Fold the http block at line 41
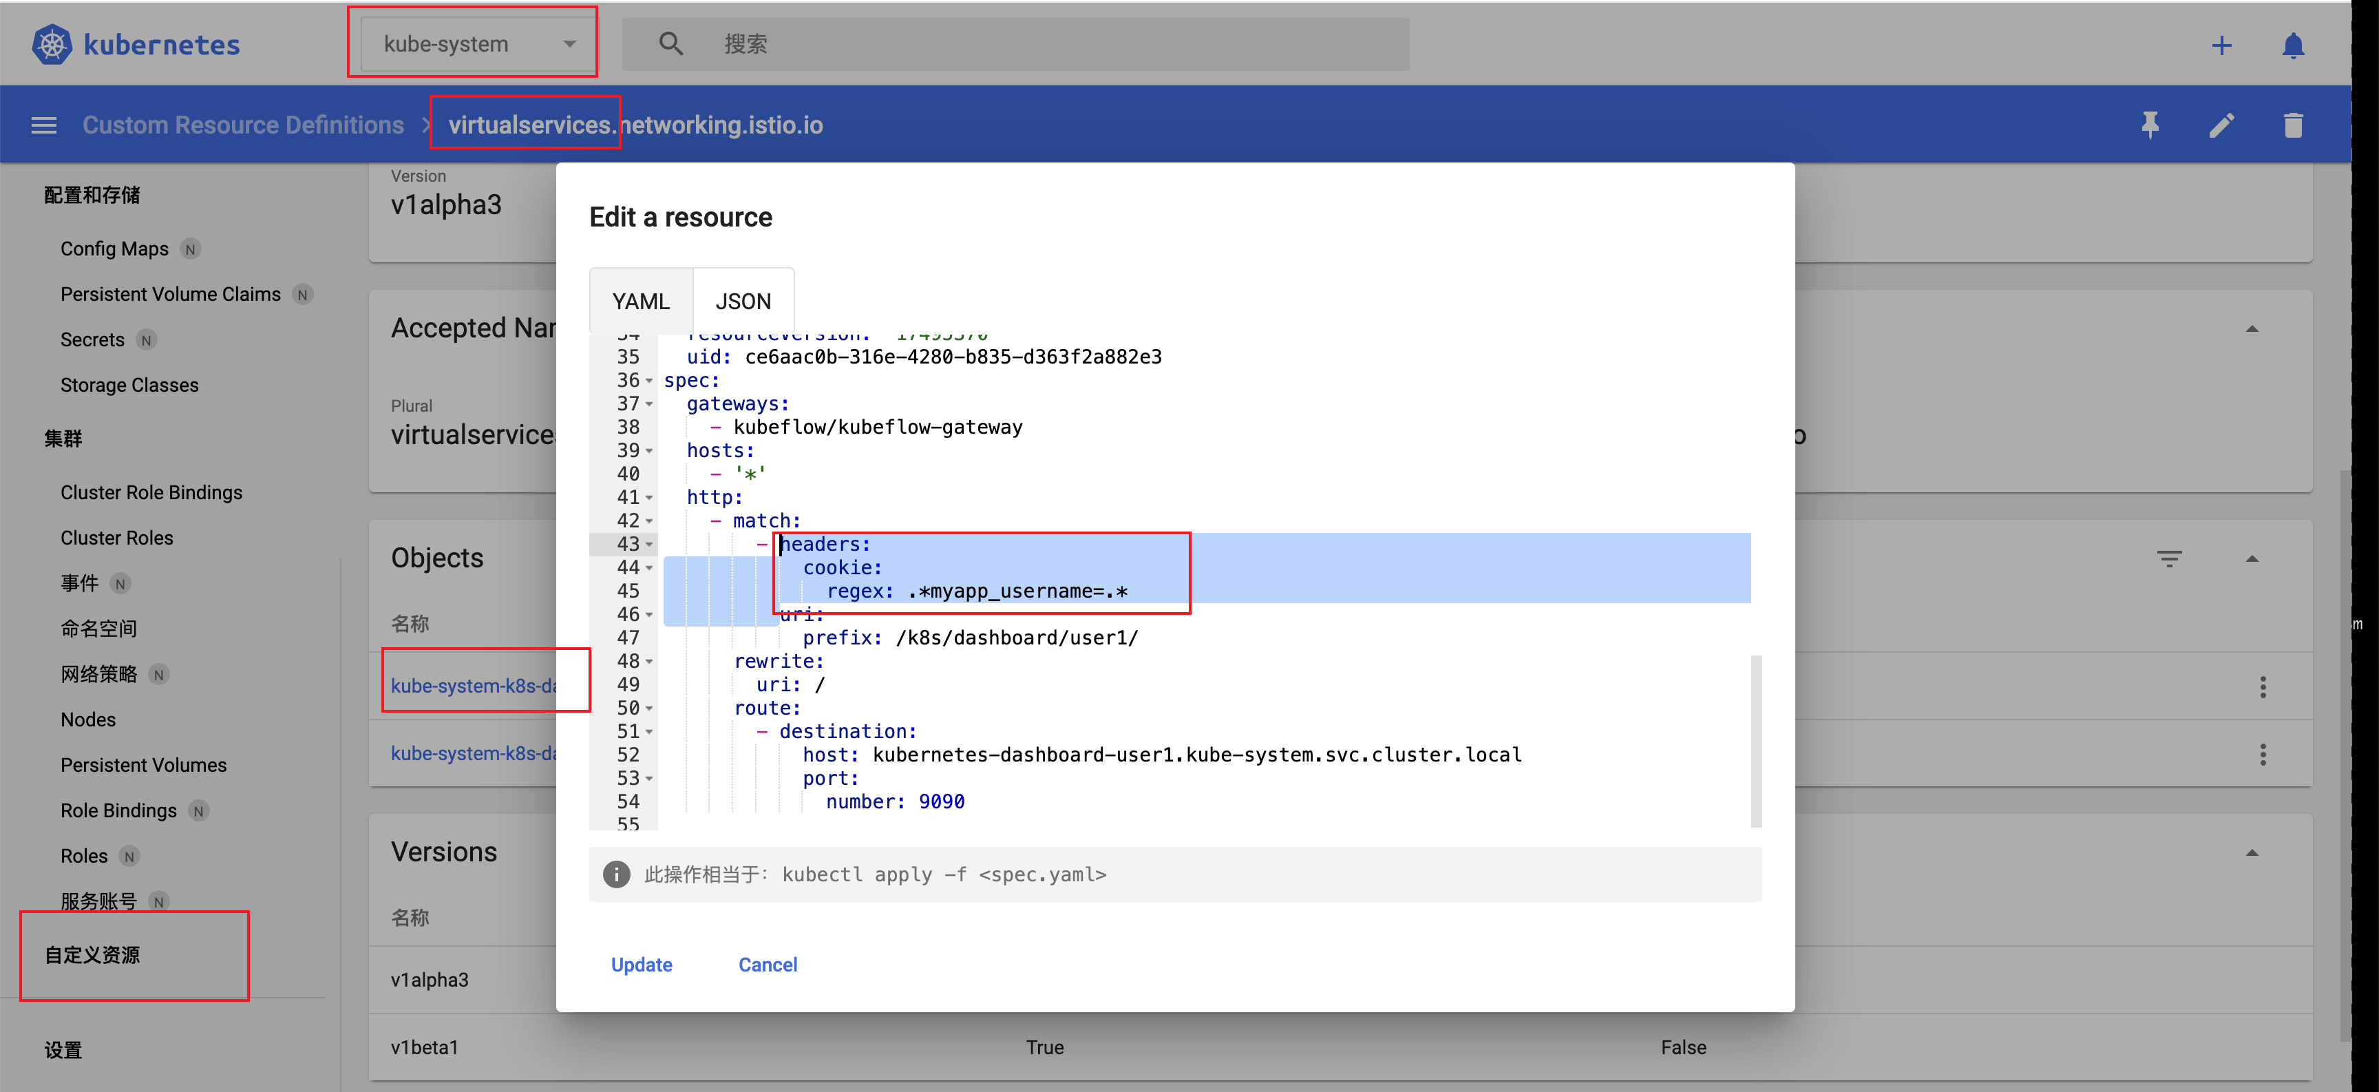Viewport: 2379px width, 1092px height. [x=649, y=497]
